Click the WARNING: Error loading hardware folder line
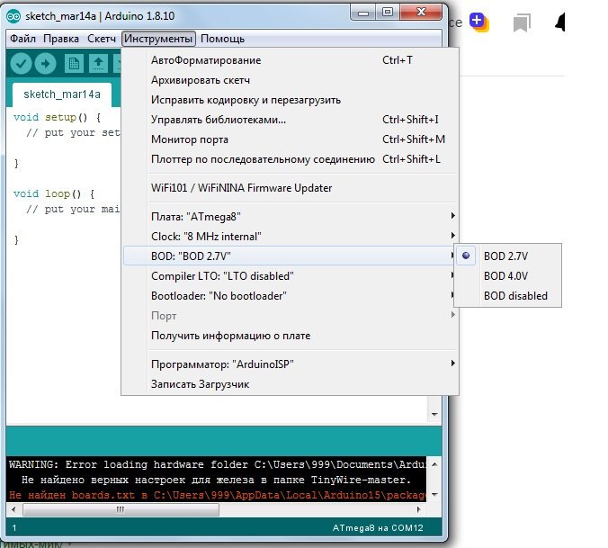Image resolution: width=608 pixels, height=548 pixels. [x=218, y=464]
